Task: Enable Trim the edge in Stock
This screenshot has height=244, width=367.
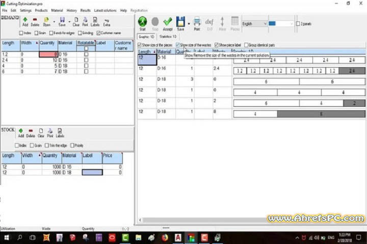Action: (47, 145)
